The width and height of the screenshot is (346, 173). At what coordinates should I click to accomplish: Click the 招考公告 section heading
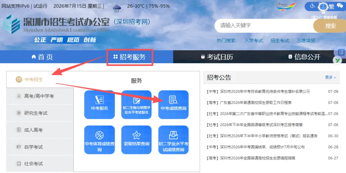tap(219, 78)
